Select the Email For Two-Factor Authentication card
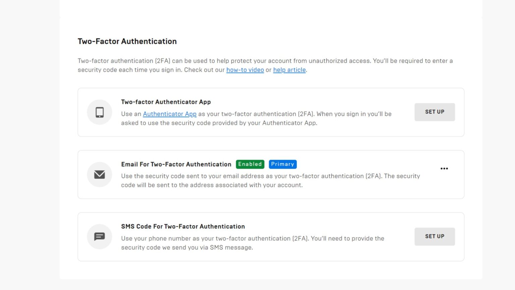This screenshot has width=515, height=290. click(271, 175)
